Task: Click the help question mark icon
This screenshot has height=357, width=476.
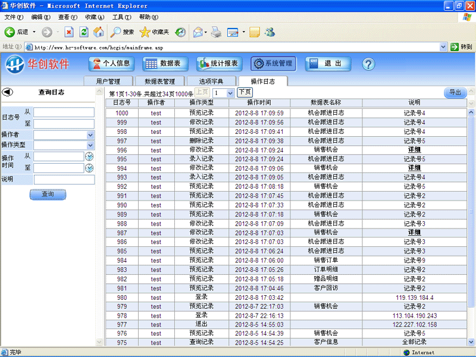Action: tap(368, 64)
